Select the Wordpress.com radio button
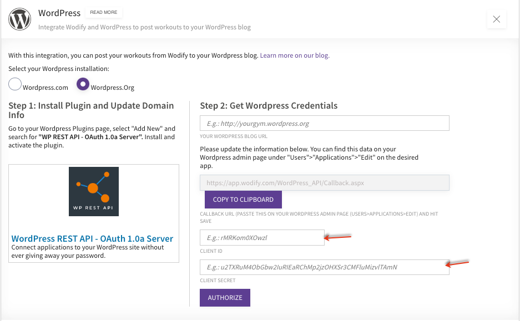 (x=15, y=84)
